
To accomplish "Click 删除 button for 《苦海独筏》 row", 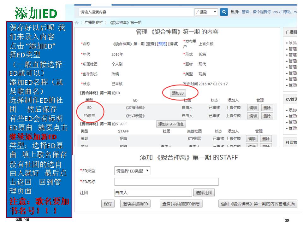I will click(267, 108).
